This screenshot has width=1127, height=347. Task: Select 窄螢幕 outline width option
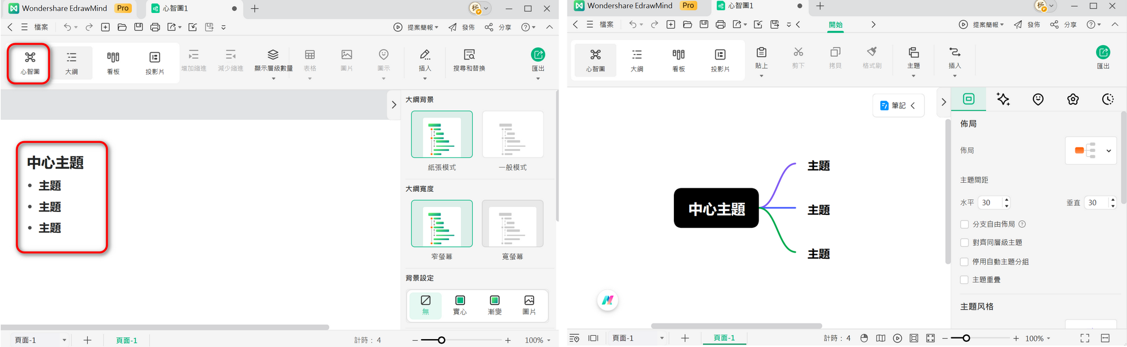tap(442, 223)
